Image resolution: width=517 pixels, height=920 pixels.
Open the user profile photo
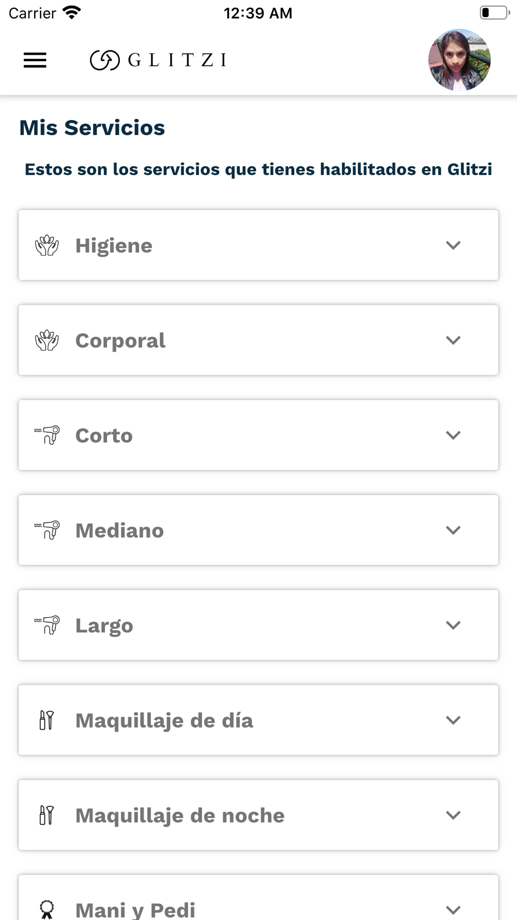pos(459,60)
